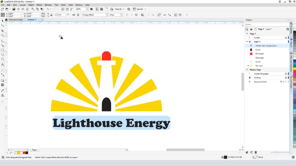The width and height of the screenshot is (296, 166).
Task: Select the Color Eyedropper tool
Action: pyautogui.click(x=2, y=91)
